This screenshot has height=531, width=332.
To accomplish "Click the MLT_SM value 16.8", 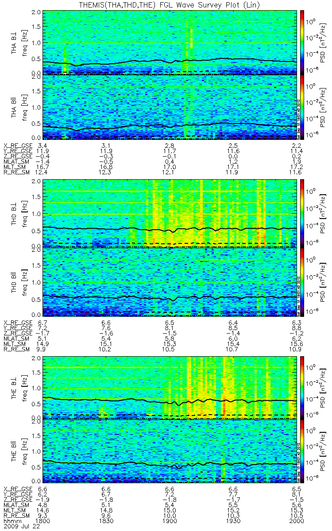I will 106,167.
